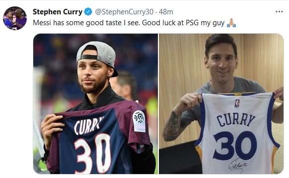Open the left photo with the PSG jersey

pyautogui.click(x=95, y=104)
